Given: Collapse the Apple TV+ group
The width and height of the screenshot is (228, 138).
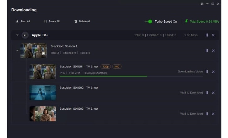Looking at the screenshot, I should (x=17, y=35).
